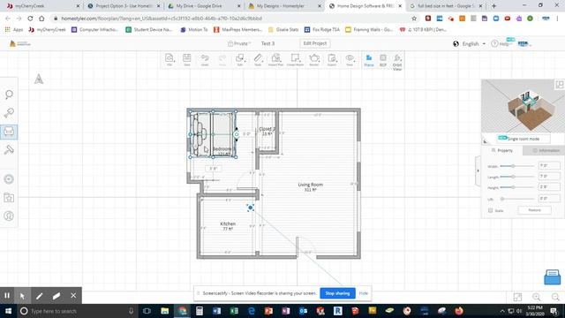The image size is (565, 318).
Task: Click the Redo arrow in toolbar
Action: (222, 59)
